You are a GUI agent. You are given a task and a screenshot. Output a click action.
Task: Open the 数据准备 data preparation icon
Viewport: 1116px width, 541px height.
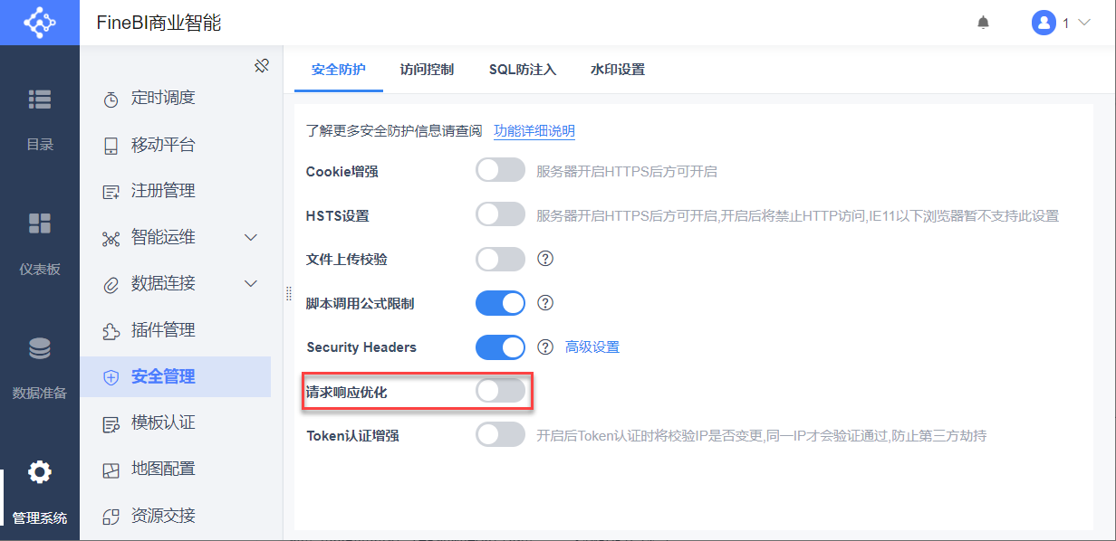(x=40, y=348)
